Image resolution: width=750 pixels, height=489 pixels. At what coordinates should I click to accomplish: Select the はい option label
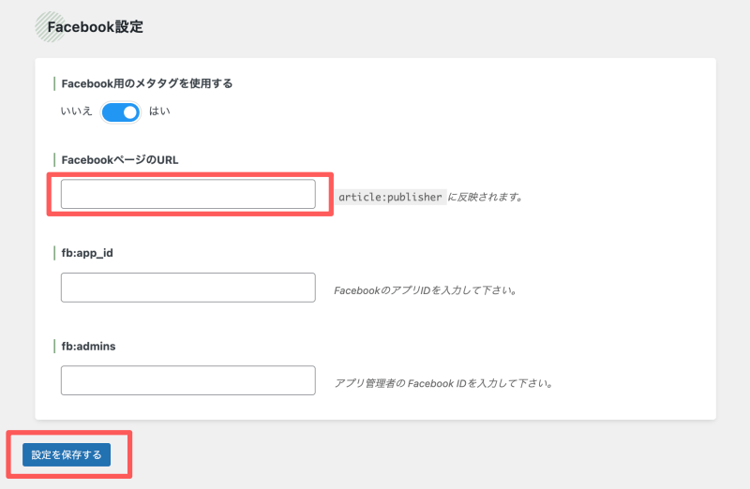(x=159, y=111)
